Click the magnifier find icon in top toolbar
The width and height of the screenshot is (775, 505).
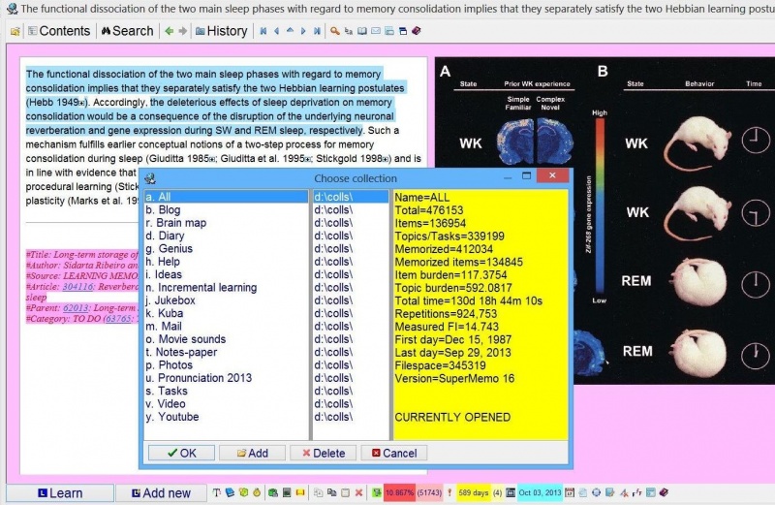334,31
